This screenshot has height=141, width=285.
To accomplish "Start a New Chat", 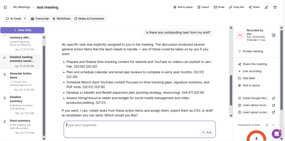I will [22, 30].
